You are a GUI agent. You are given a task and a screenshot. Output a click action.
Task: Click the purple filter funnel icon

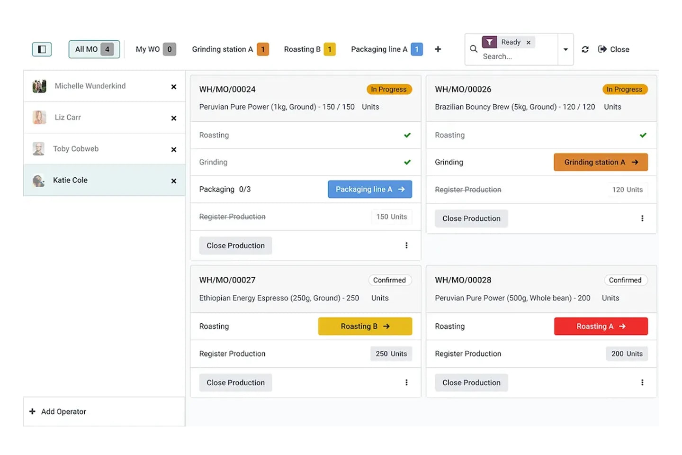pyautogui.click(x=489, y=42)
